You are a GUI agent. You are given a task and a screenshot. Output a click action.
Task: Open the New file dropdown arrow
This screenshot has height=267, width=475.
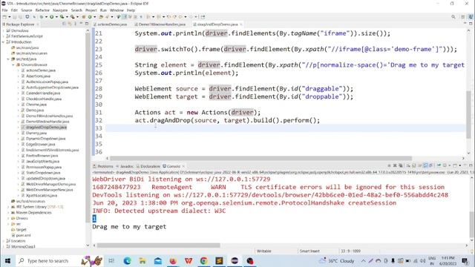click(x=10, y=17)
